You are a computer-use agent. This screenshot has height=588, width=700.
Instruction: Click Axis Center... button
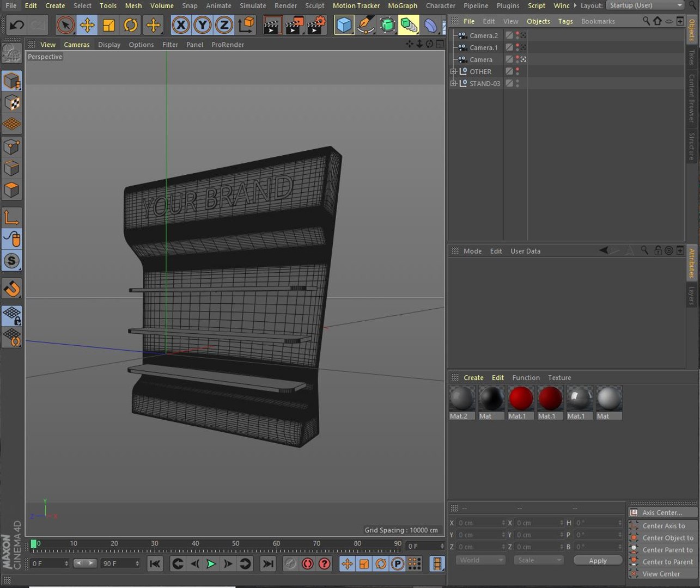(x=662, y=512)
